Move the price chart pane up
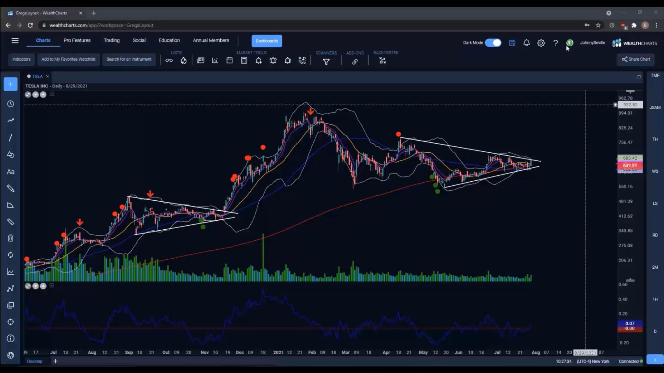This screenshot has width=664, height=373. click(x=43, y=95)
